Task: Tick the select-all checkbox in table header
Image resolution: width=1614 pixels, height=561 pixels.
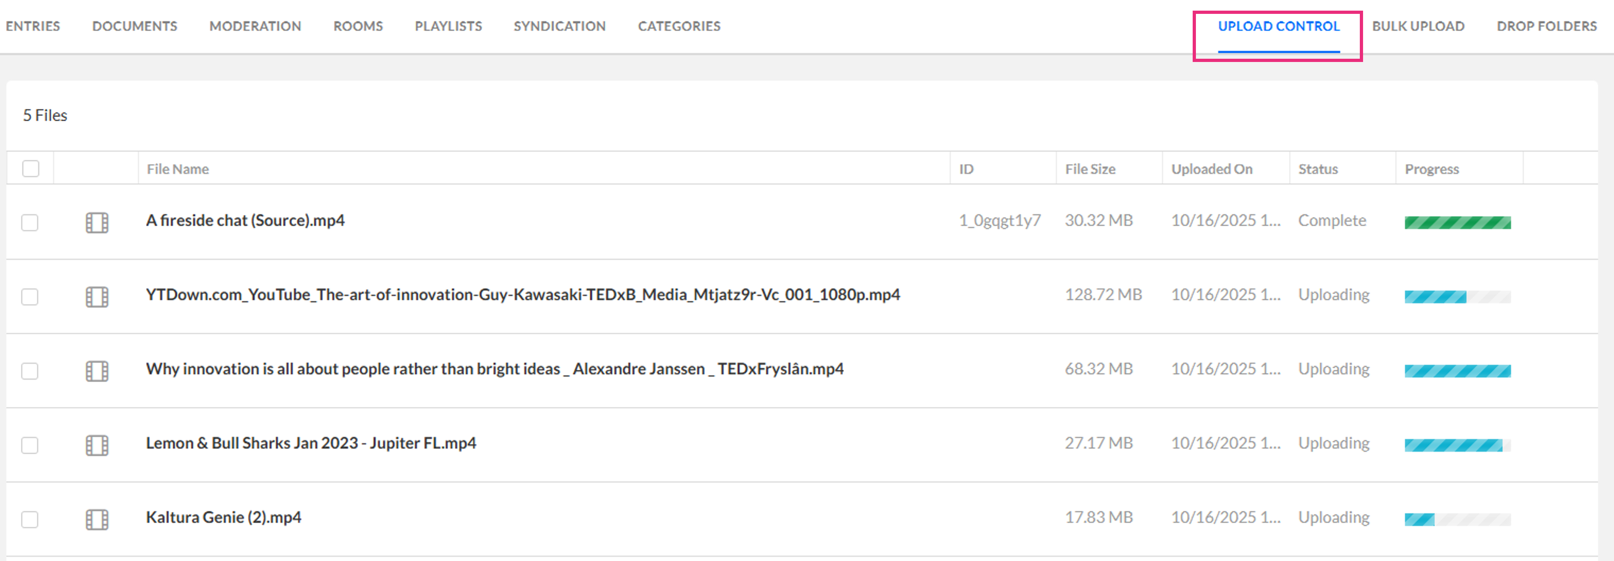Action: 31,168
